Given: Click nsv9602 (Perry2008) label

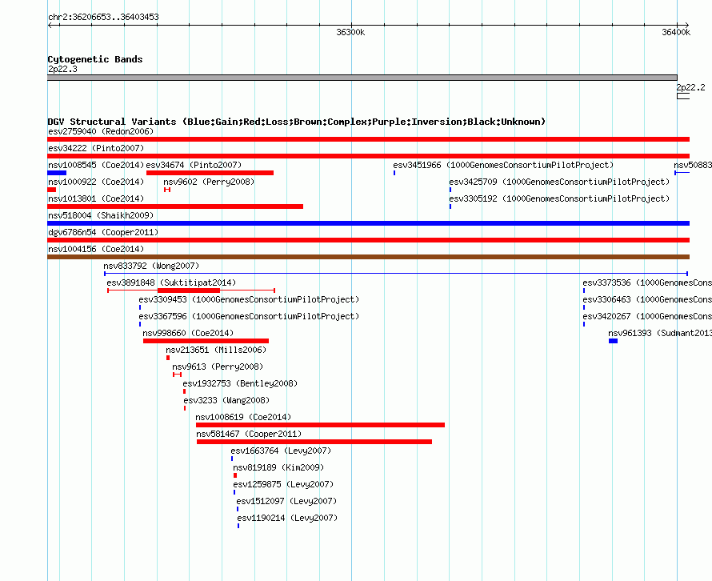Looking at the screenshot, I should point(209,182).
